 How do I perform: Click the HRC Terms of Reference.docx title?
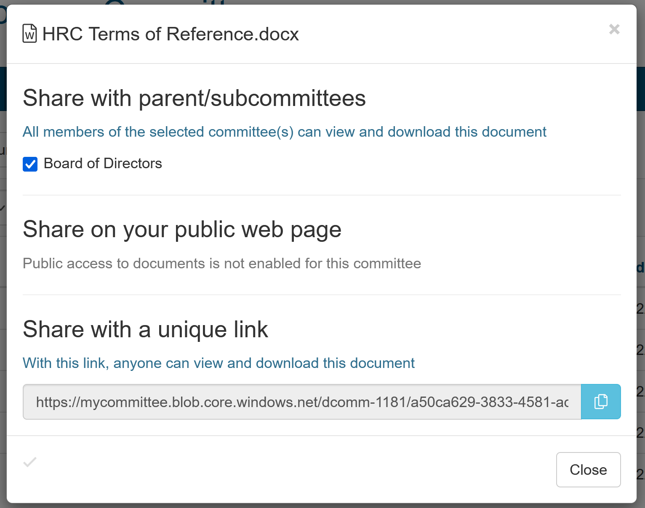click(x=171, y=34)
